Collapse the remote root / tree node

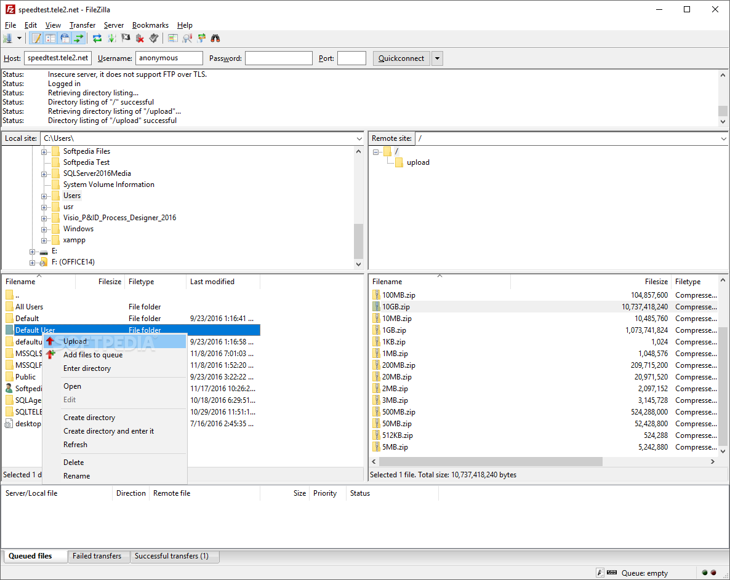(x=375, y=152)
